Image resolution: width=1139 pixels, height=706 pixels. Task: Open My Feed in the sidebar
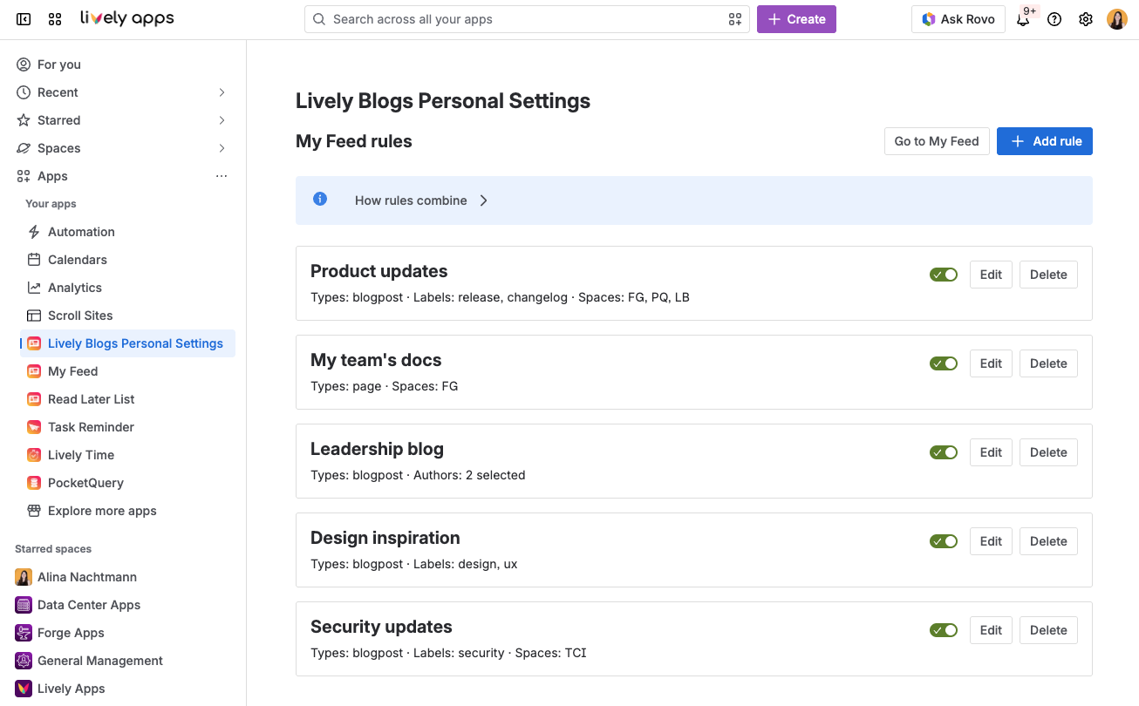(127, 371)
